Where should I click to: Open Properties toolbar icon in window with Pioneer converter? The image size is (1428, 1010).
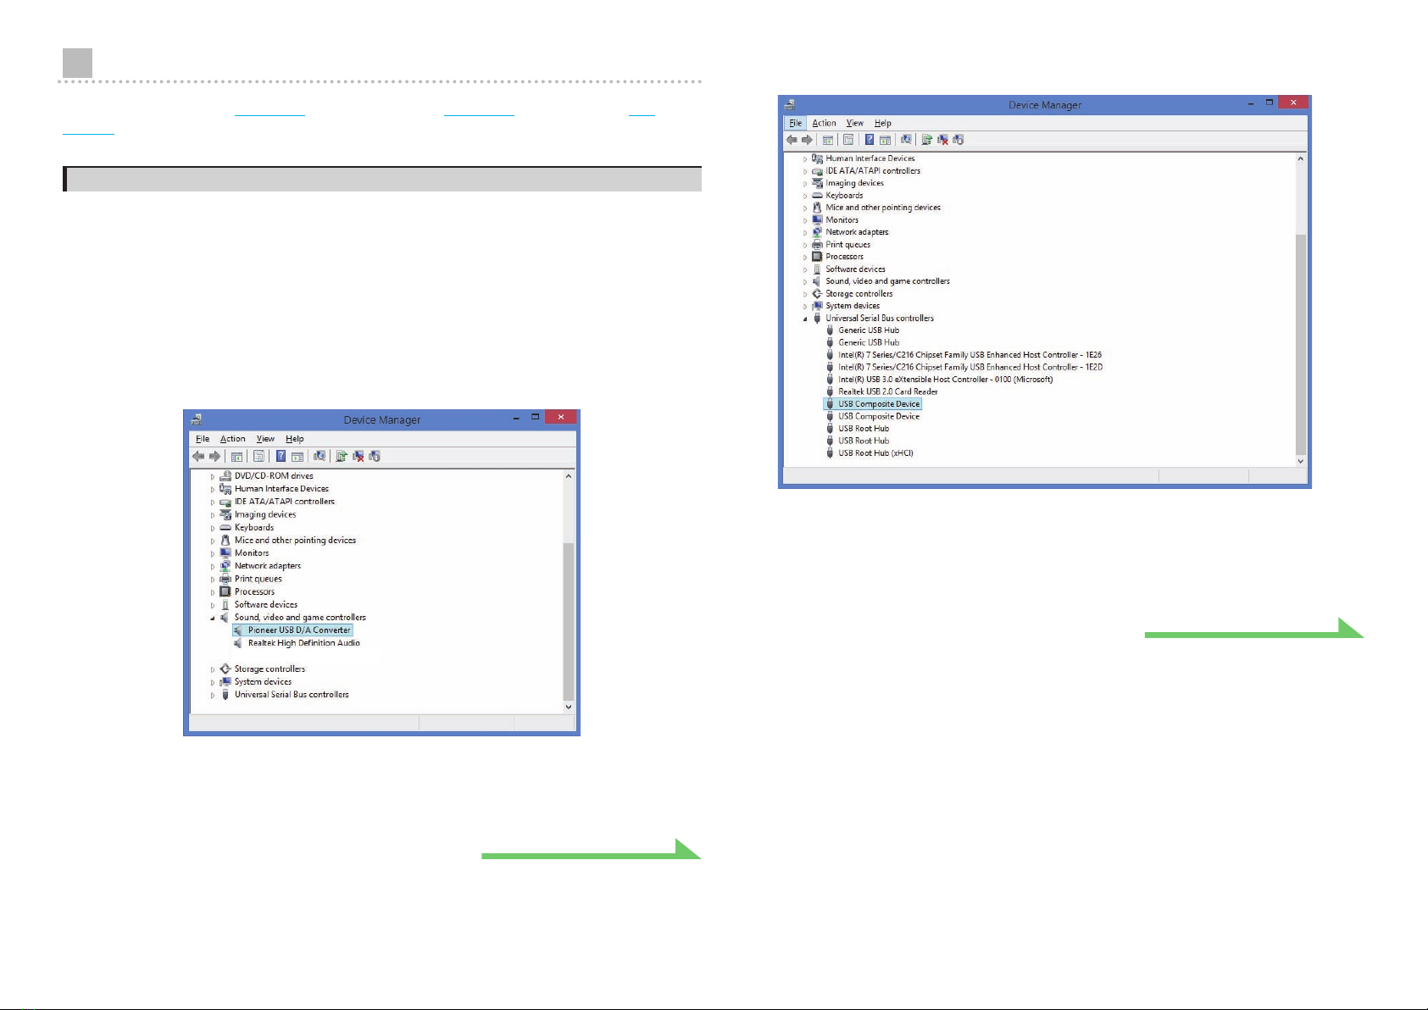pos(258,456)
